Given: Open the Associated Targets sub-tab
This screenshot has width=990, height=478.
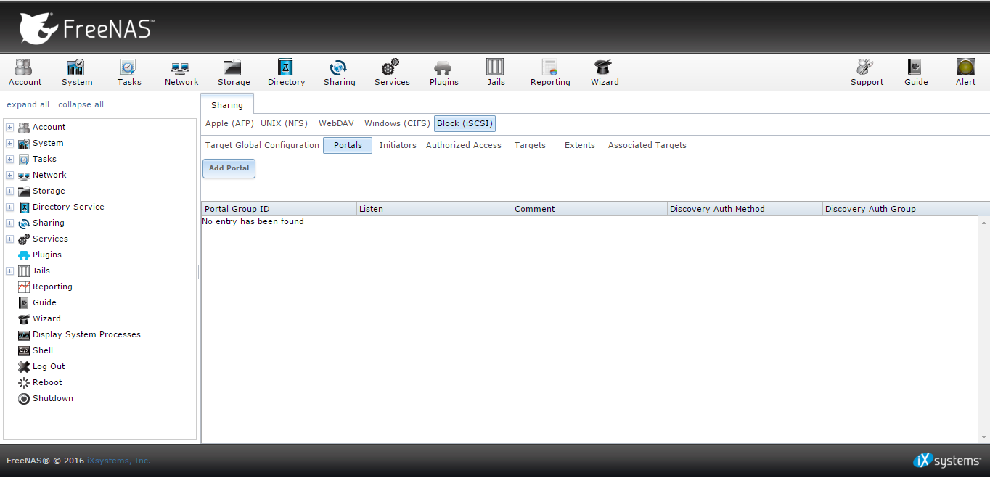Looking at the screenshot, I should (x=647, y=145).
